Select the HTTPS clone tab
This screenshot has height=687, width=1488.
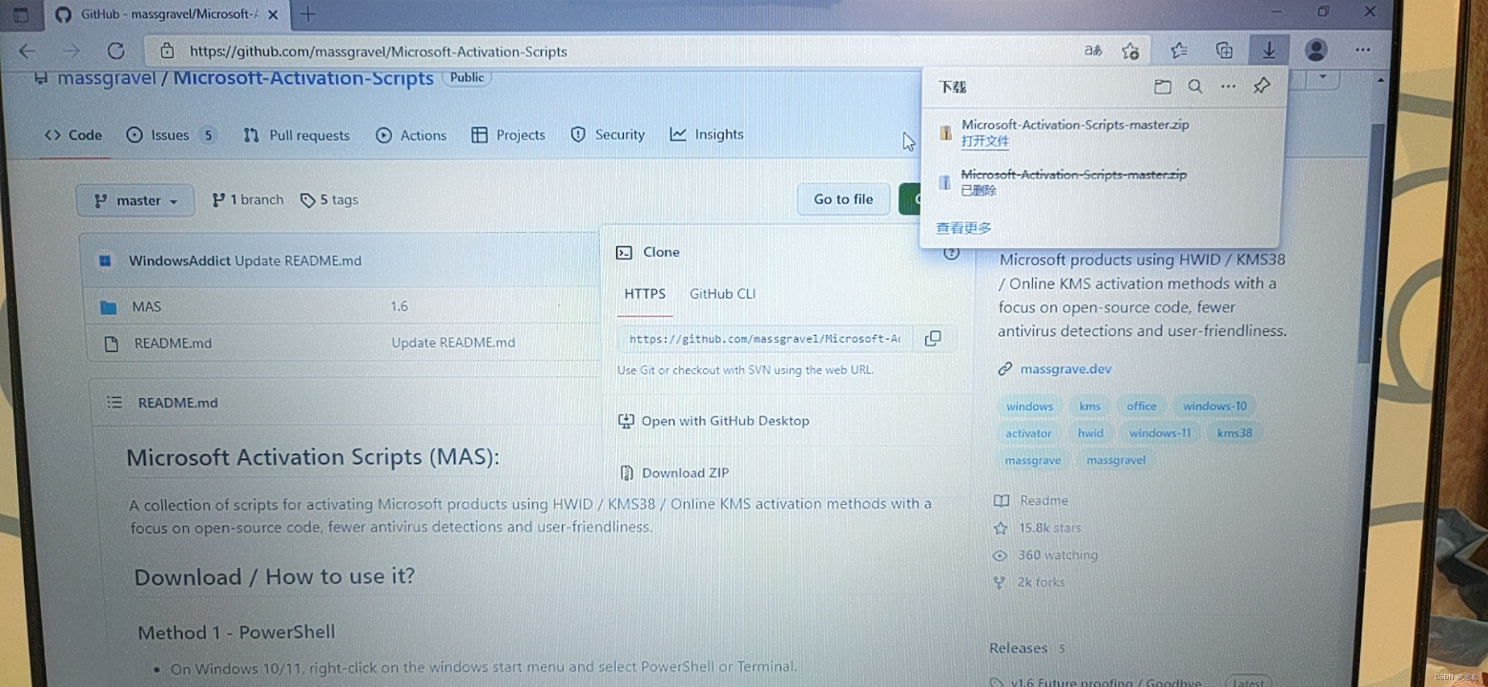(x=645, y=294)
